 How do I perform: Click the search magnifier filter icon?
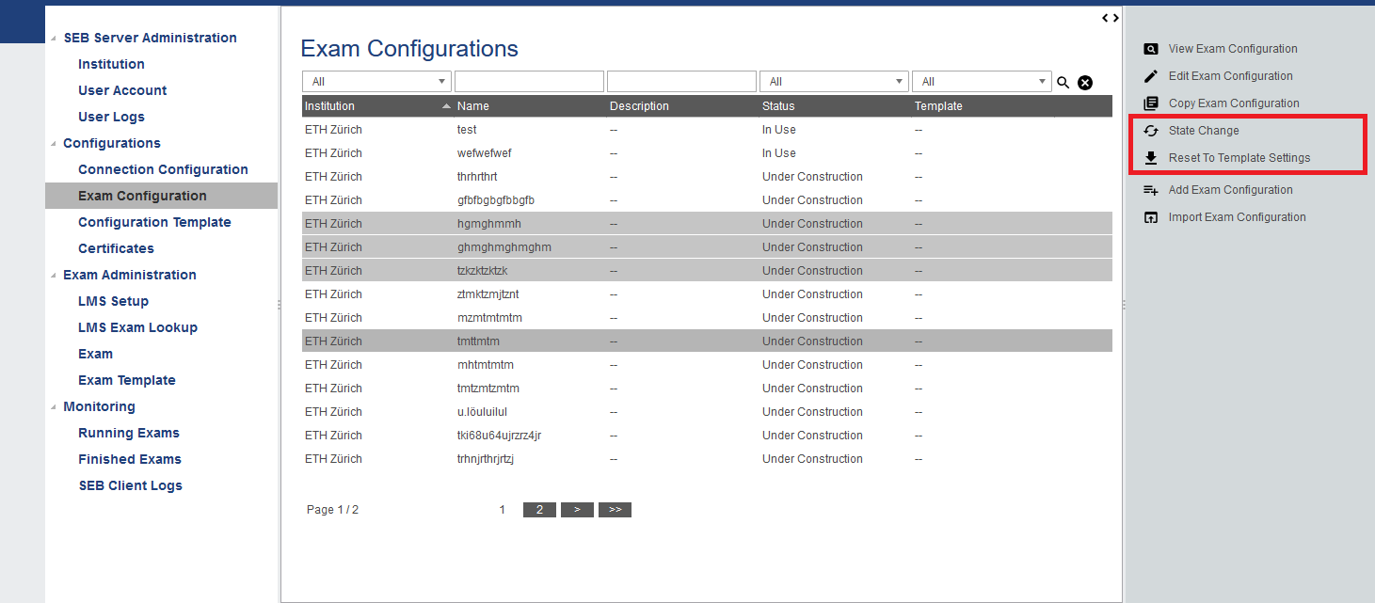(1063, 83)
